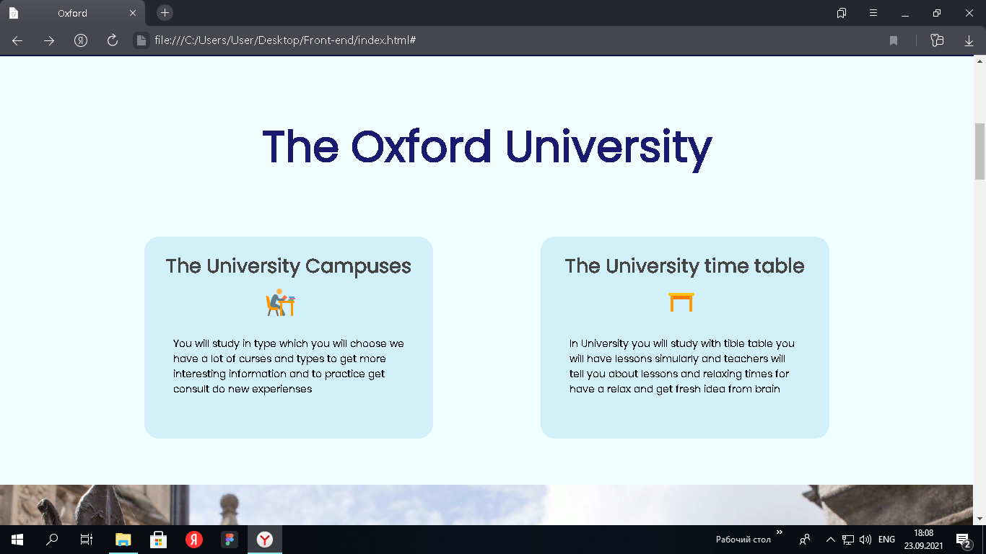Go forward to the next page
The image size is (986, 554).
tap(49, 40)
